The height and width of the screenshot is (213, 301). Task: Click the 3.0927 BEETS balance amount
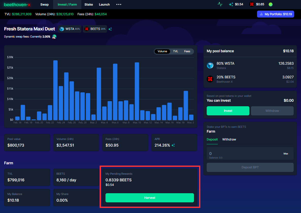click(288, 77)
